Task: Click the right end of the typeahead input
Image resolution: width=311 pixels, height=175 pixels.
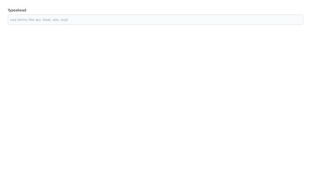Action: (297, 19)
